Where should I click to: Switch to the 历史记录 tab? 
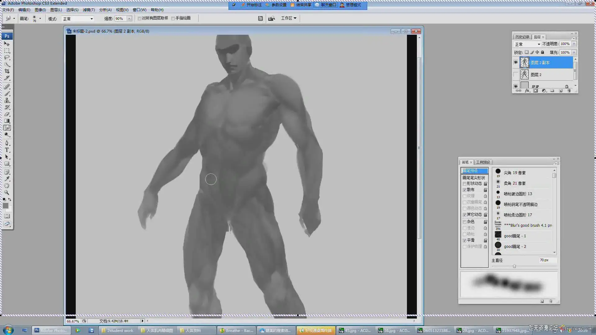click(522, 37)
